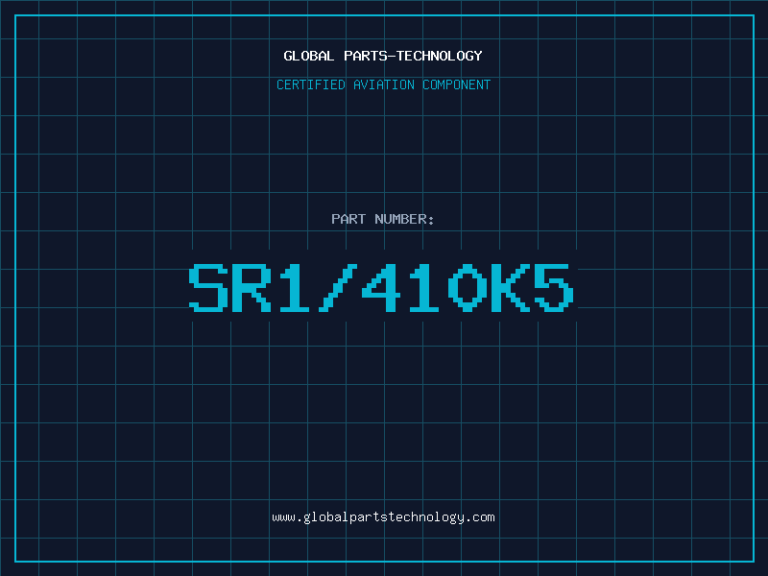Click the PART NUMBER: label

click(383, 219)
